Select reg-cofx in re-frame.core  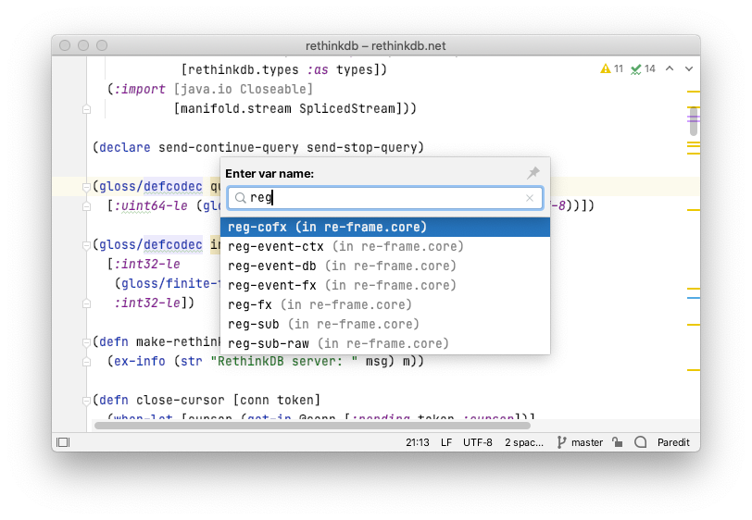click(x=385, y=227)
